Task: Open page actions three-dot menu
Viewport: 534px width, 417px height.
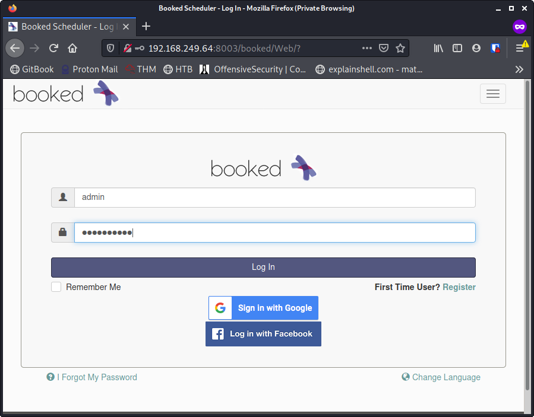Action: tap(367, 48)
